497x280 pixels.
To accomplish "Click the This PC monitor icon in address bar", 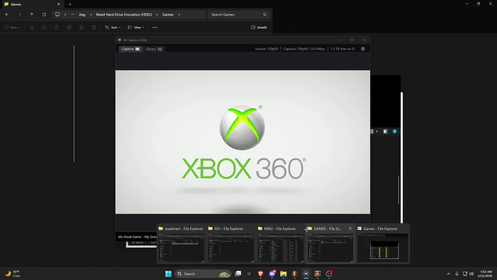I will (57, 14).
